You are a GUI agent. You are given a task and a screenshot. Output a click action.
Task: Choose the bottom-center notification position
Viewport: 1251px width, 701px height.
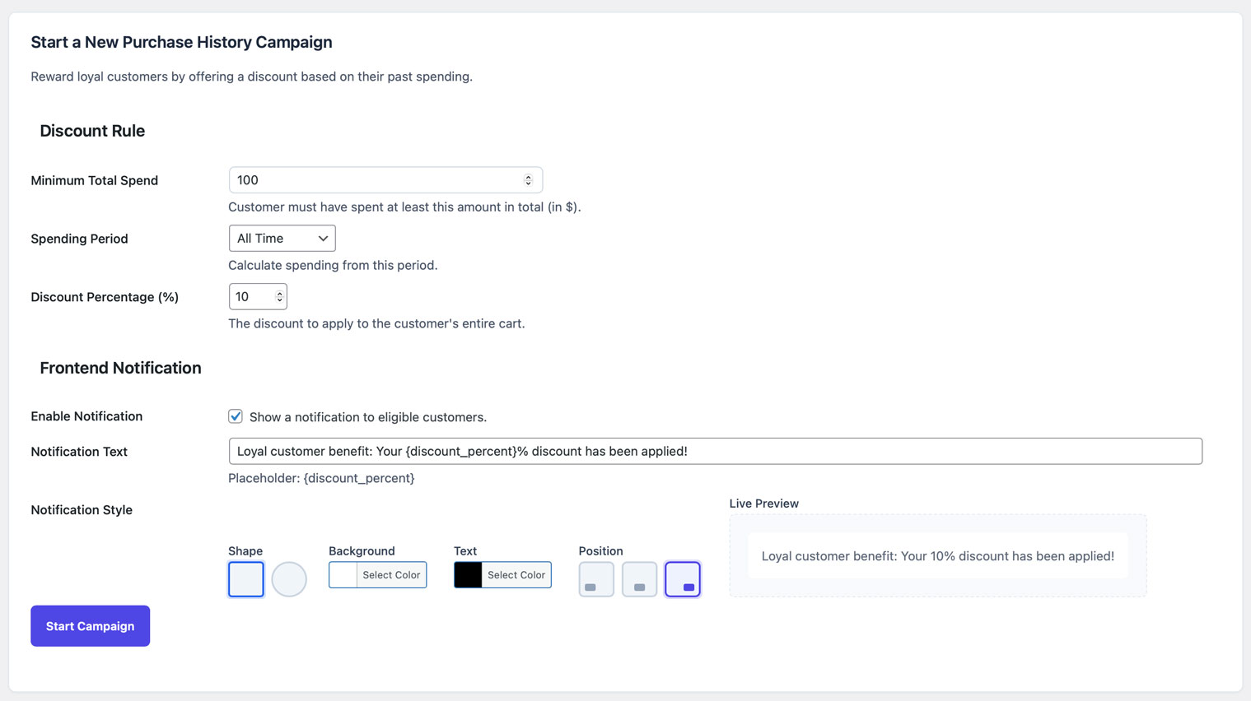click(x=639, y=579)
